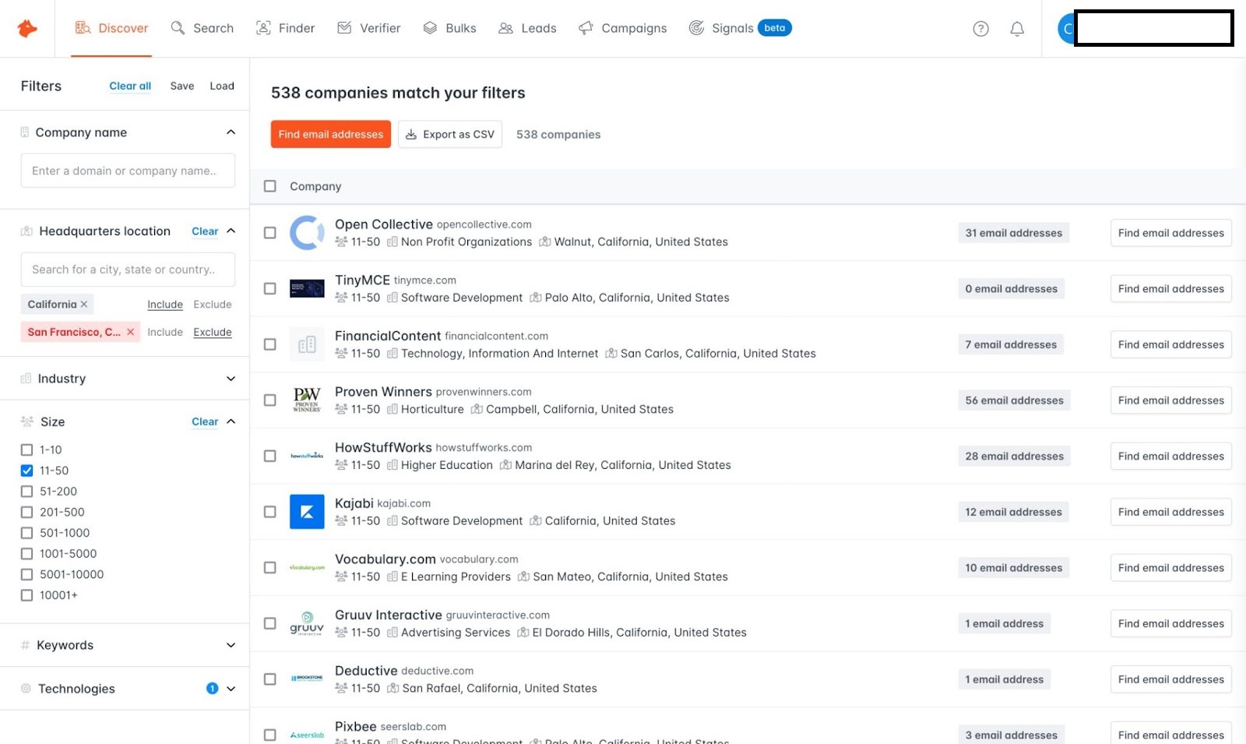Export results as CSV

pyautogui.click(x=450, y=134)
